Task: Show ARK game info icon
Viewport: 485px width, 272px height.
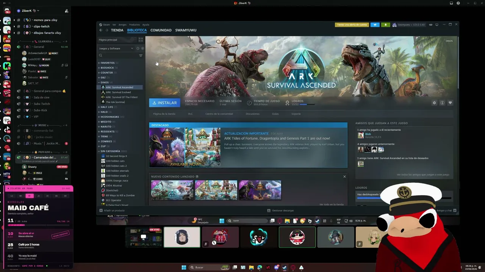Action: 442,103
